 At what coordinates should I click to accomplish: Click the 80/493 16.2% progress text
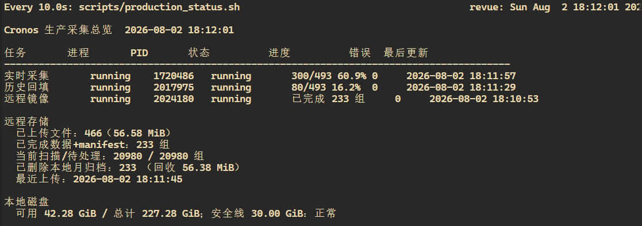click(326, 87)
